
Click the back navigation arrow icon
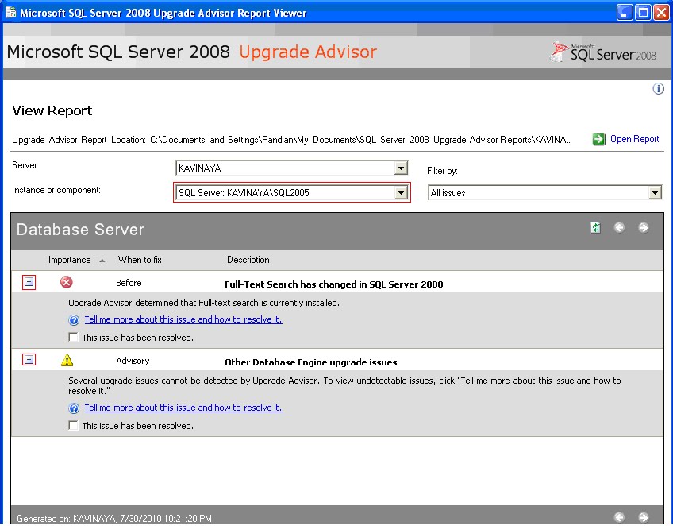coord(618,228)
